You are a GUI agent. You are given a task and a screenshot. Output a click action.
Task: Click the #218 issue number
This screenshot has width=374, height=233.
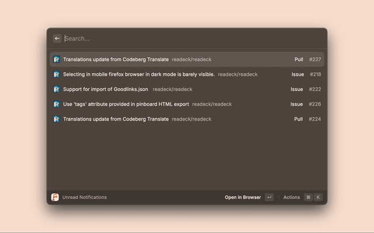(315, 75)
